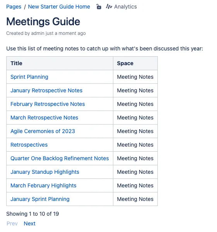Image resolution: width=217 pixels, height=232 pixels.
Task: Go to Next page of results
Action: (29, 223)
